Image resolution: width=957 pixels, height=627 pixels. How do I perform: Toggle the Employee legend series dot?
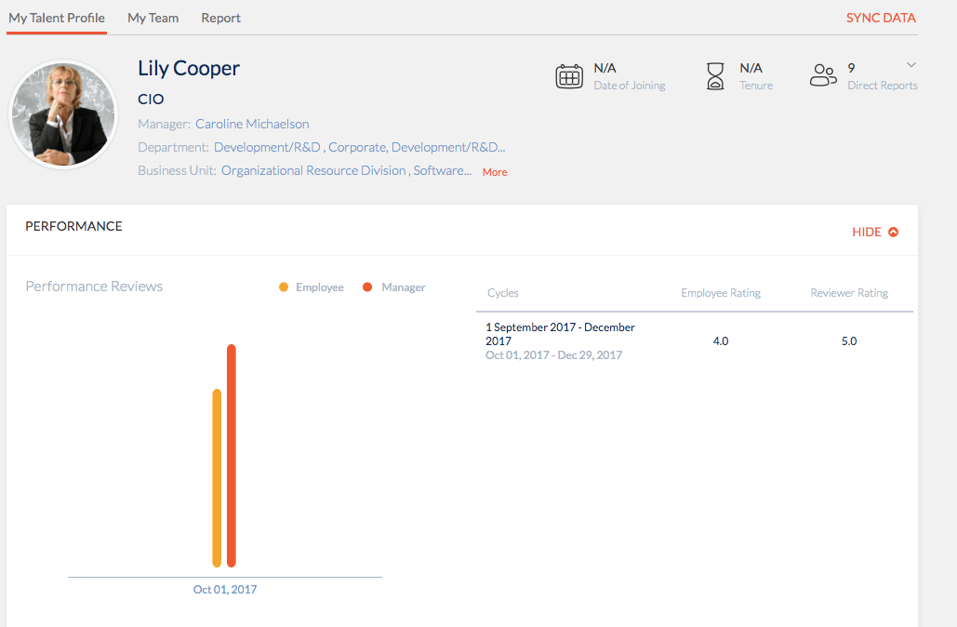click(283, 287)
